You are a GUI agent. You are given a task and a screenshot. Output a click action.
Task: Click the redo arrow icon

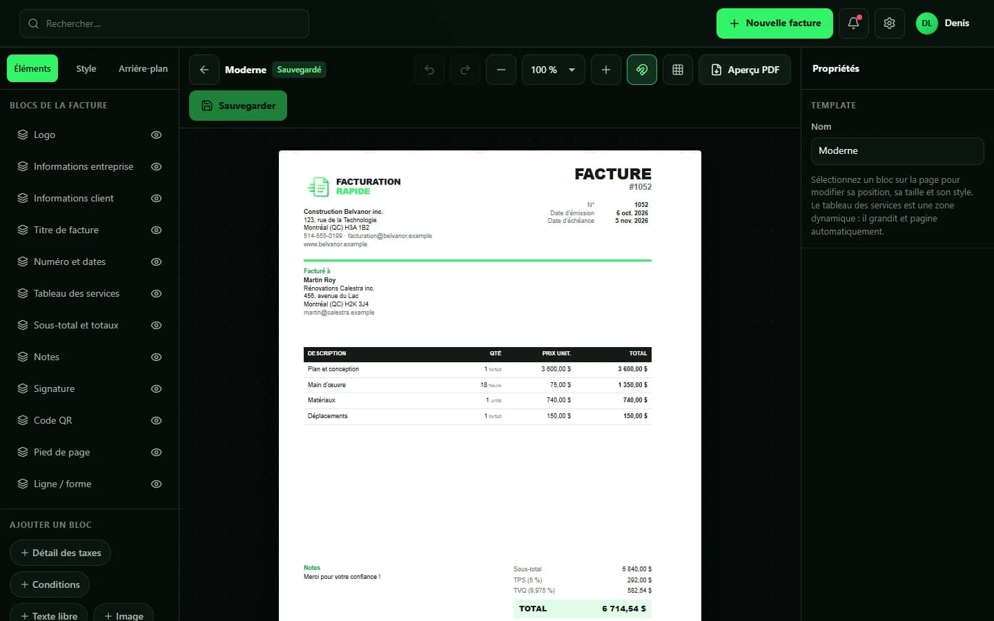click(465, 70)
